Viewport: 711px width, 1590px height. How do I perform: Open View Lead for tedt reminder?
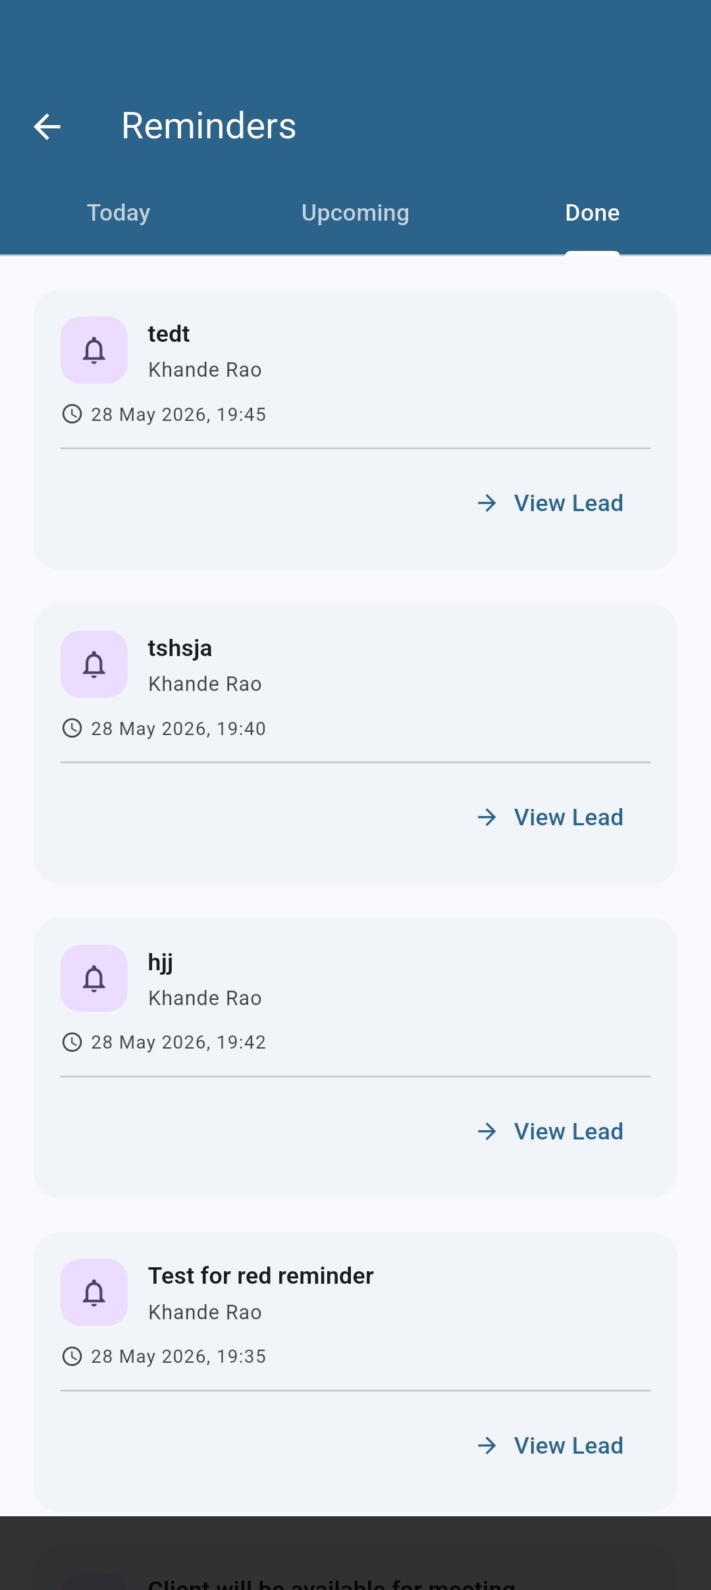pyautogui.click(x=550, y=503)
